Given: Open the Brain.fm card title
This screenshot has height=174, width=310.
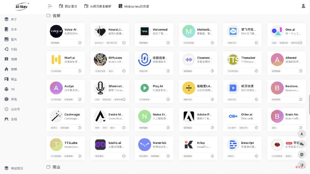Looking at the screenshot, I should coord(292,114).
